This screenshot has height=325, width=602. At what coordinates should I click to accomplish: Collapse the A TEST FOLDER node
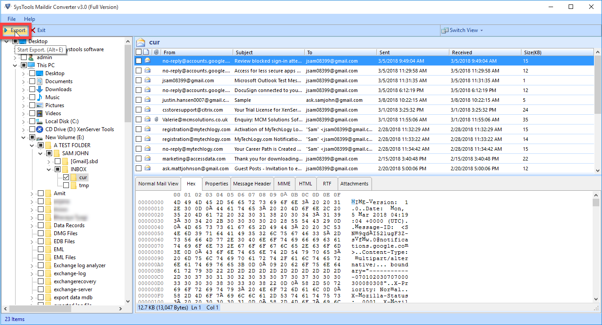point(32,145)
